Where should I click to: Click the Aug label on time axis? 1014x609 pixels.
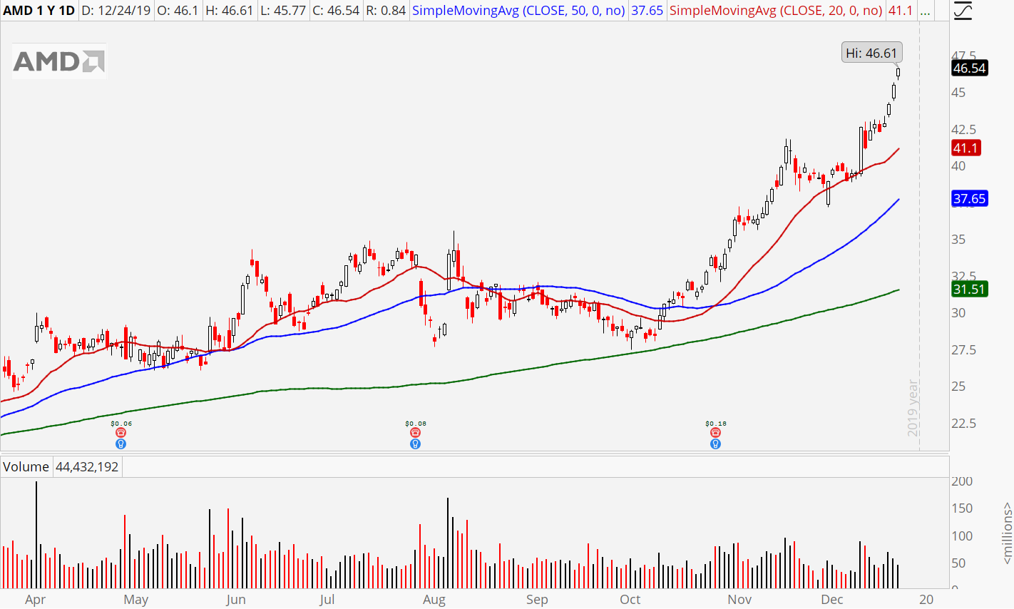[x=434, y=600]
